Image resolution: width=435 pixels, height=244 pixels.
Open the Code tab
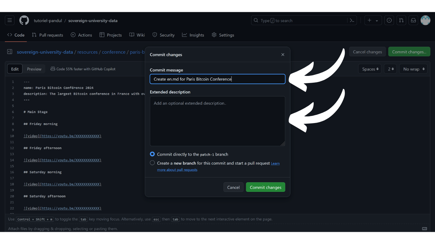coord(16,35)
